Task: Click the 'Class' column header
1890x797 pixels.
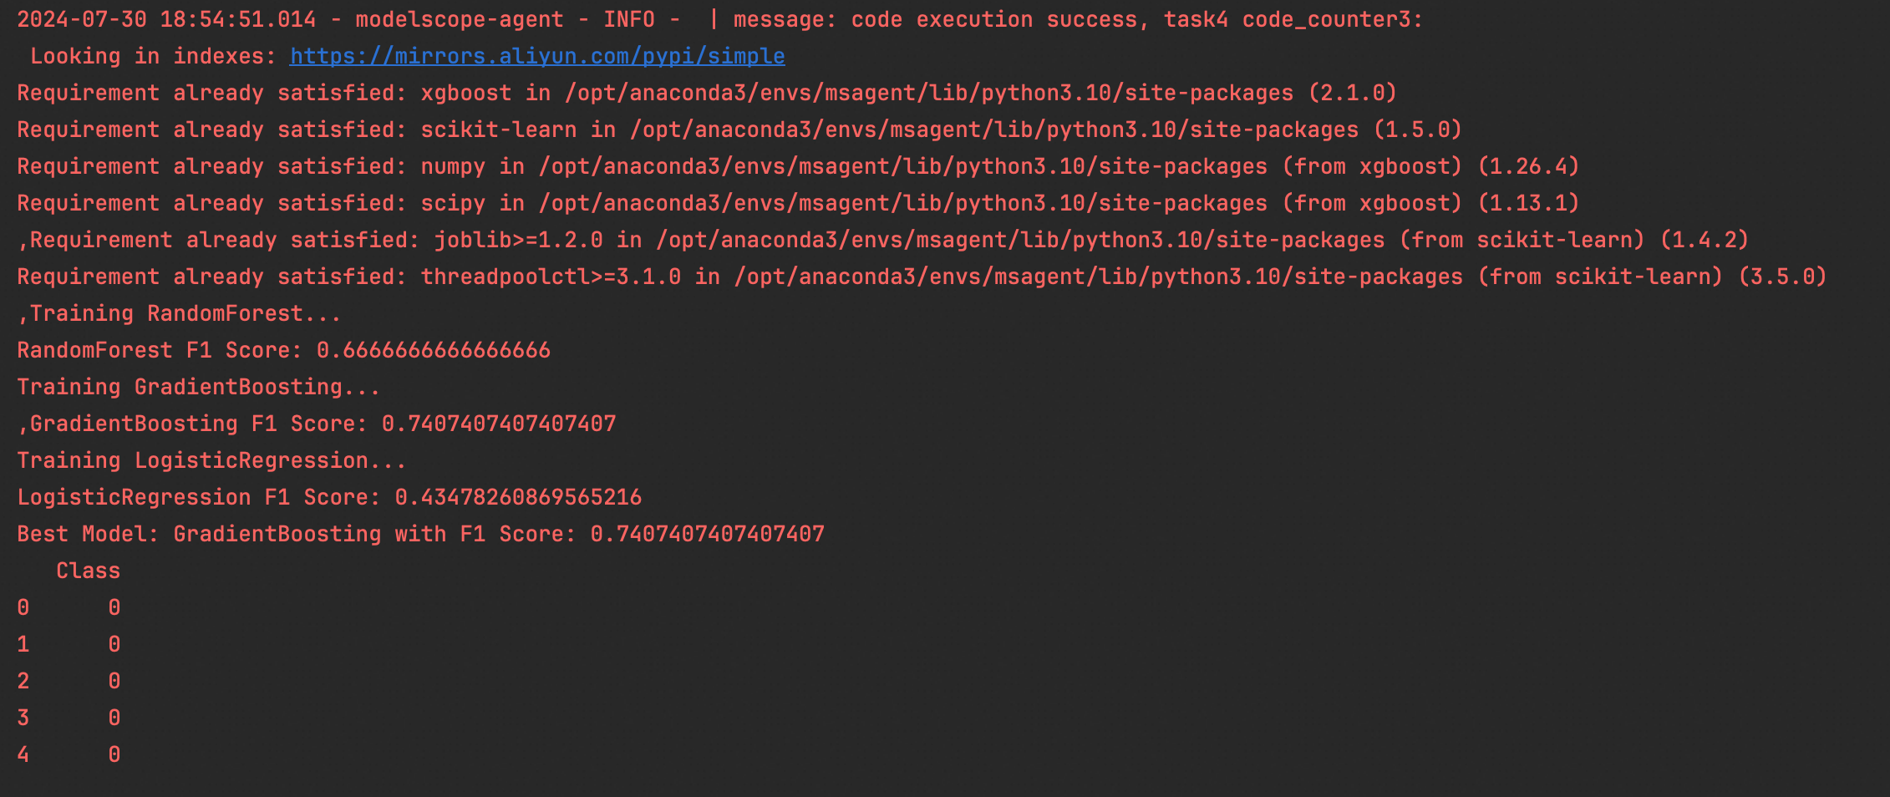Action: (88, 571)
